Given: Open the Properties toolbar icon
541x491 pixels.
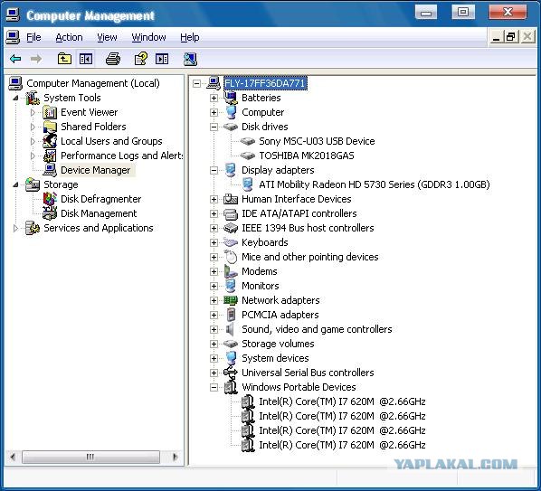Looking at the screenshot, I should [141, 59].
